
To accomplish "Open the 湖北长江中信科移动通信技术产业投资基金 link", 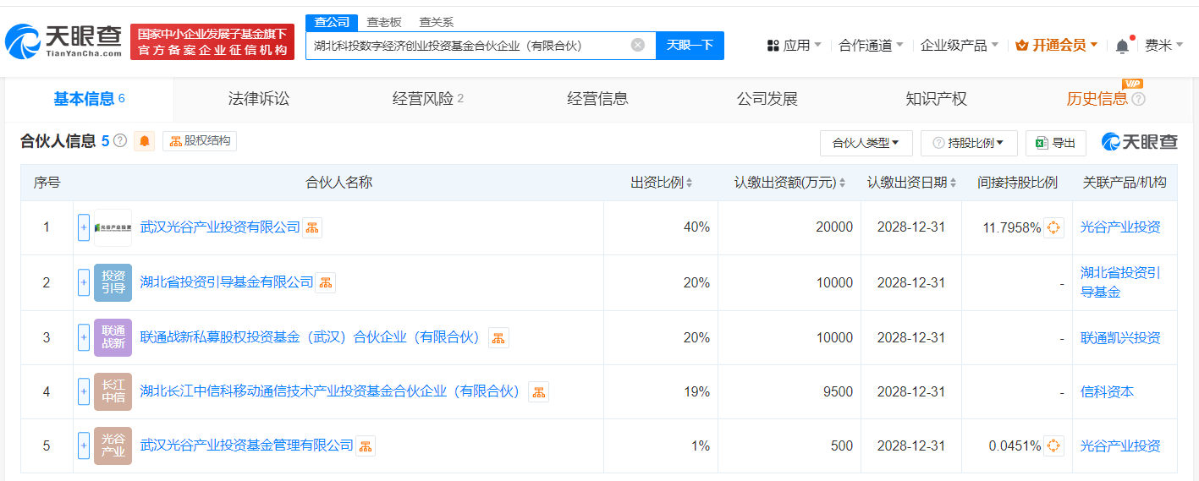I will 330,391.
